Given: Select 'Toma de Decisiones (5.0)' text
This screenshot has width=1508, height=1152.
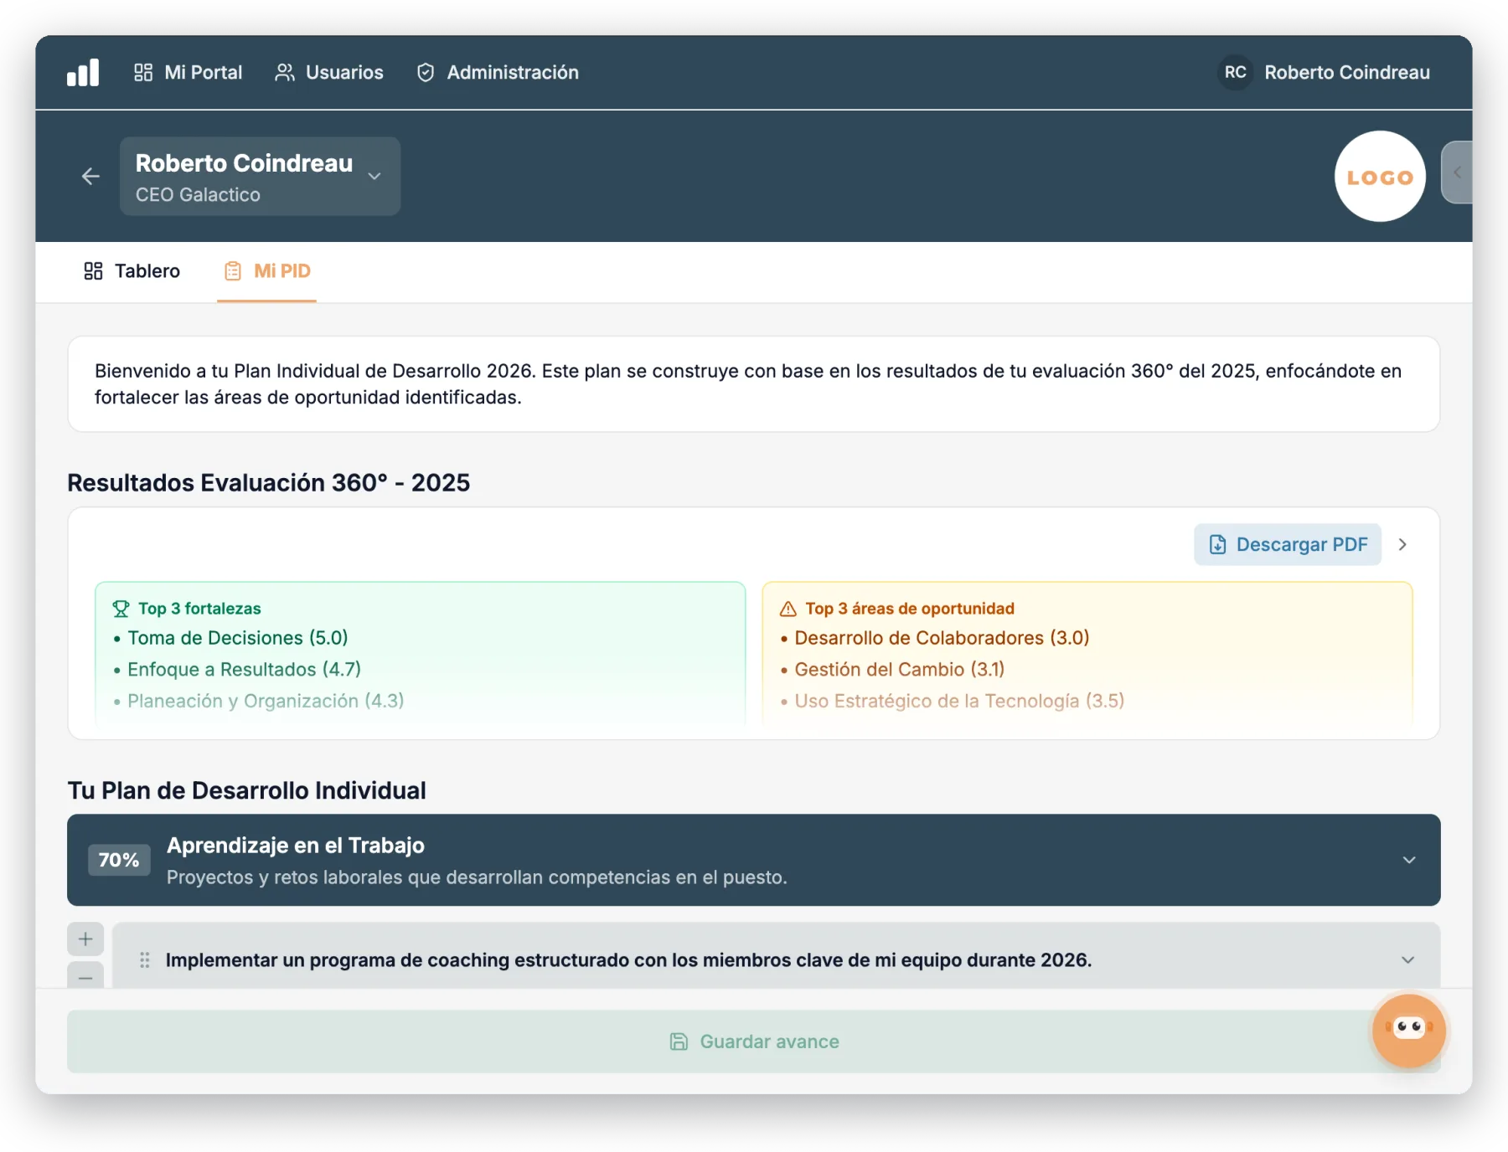Looking at the screenshot, I should click(237, 638).
